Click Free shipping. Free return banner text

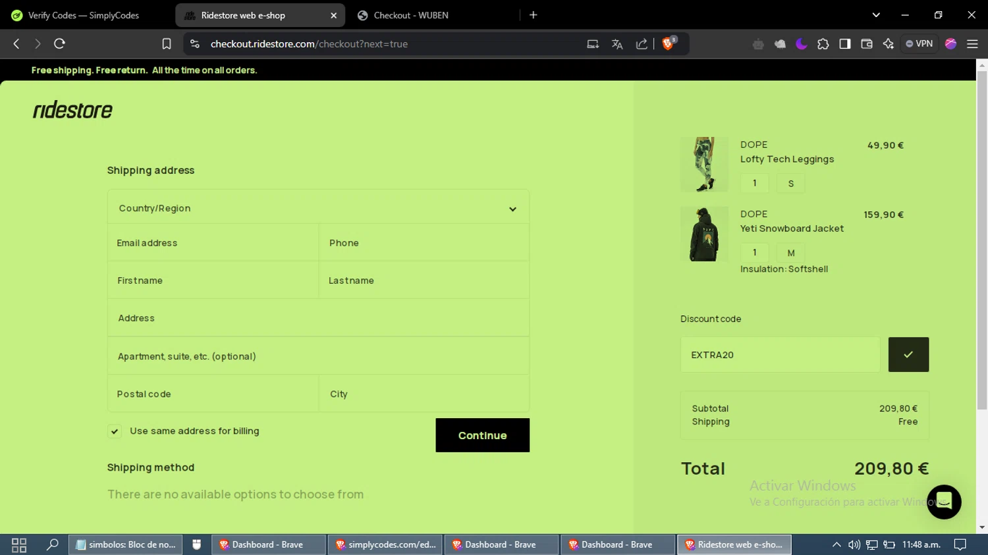[x=144, y=70]
